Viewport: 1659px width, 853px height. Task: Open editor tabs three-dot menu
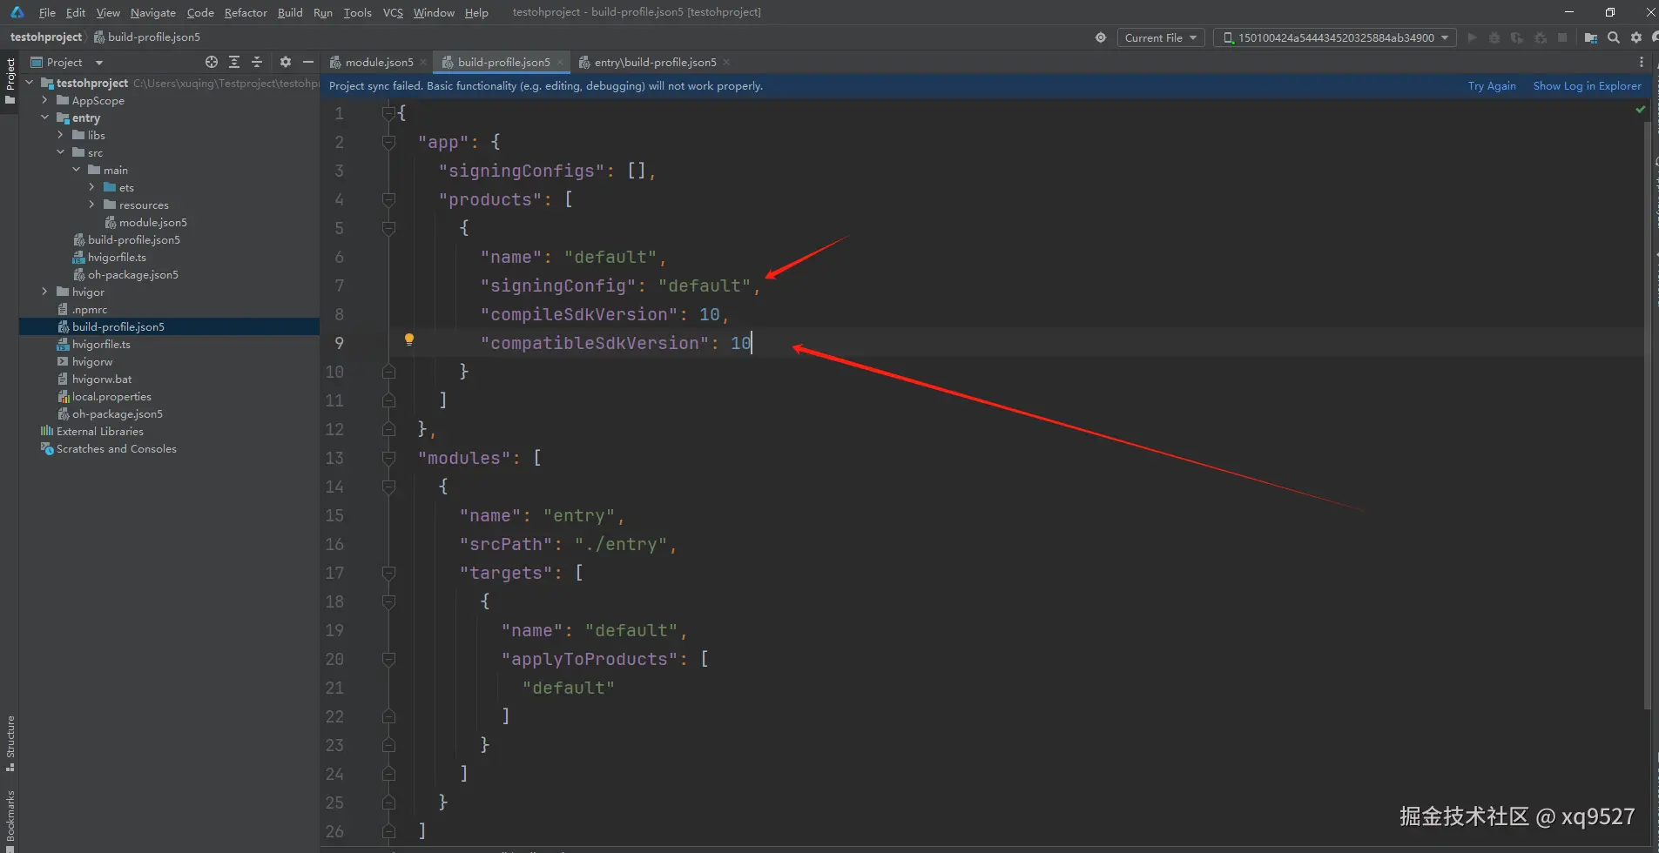(x=1642, y=62)
